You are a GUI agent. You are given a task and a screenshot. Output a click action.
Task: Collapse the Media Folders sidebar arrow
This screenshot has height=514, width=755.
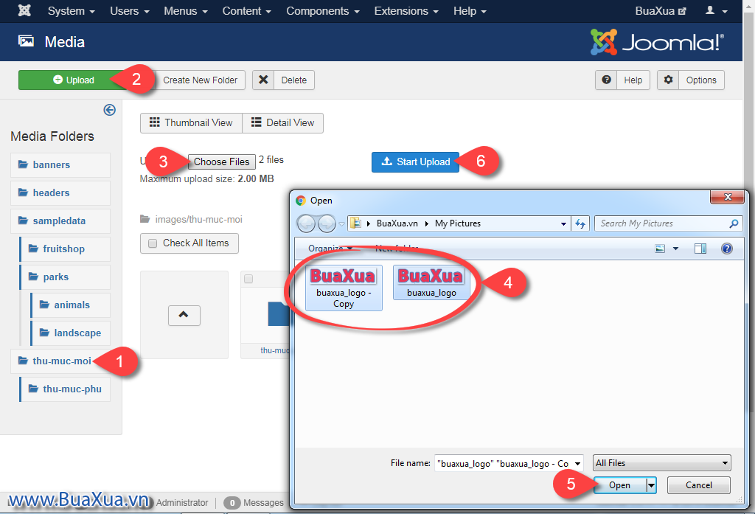(109, 110)
